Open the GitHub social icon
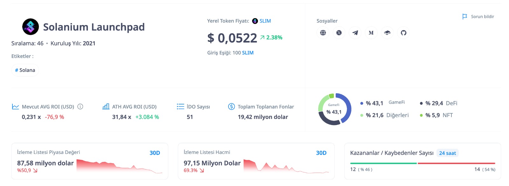Screen dimensions: 509x186 point(403,33)
